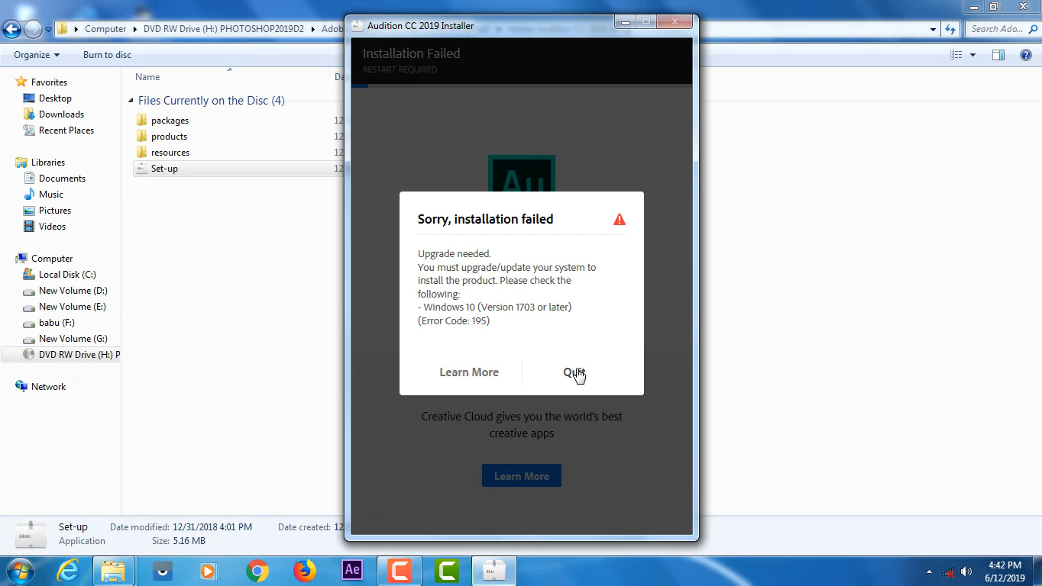Image resolution: width=1042 pixels, height=586 pixels.
Task: Open Google Chrome from taskbar
Action: coord(257,571)
